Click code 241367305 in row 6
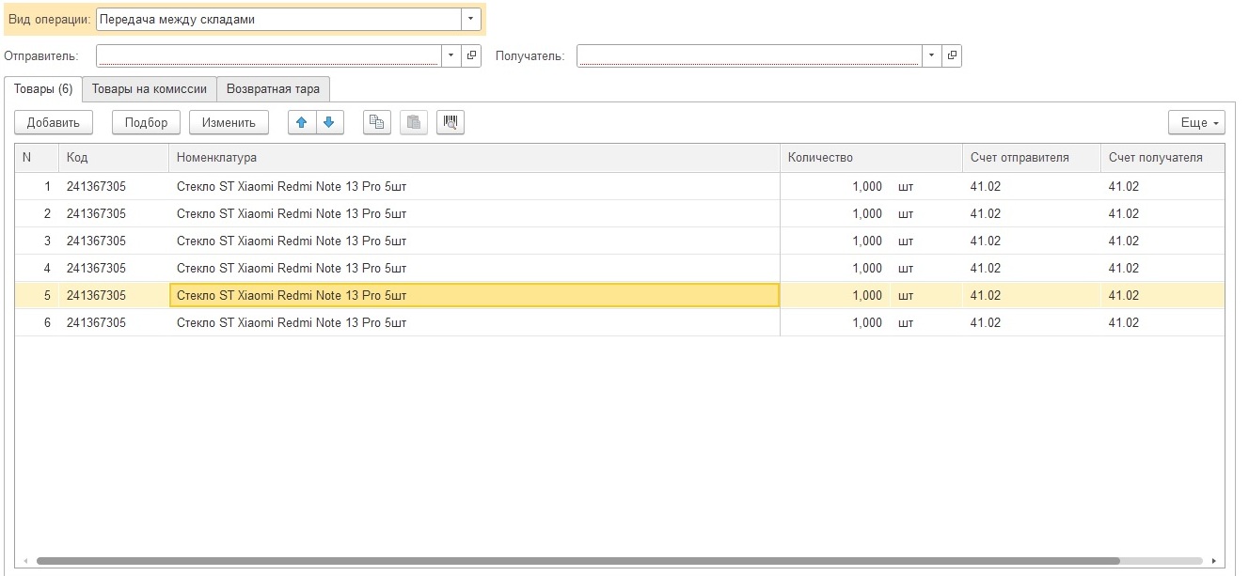This screenshot has width=1249, height=576. 96,322
